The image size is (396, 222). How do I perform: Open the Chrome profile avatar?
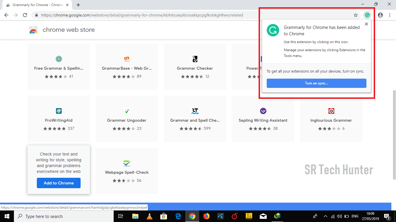click(x=380, y=15)
